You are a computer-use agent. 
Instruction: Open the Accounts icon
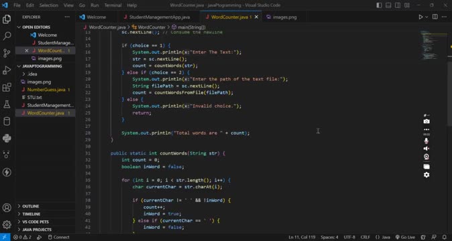click(7, 208)
